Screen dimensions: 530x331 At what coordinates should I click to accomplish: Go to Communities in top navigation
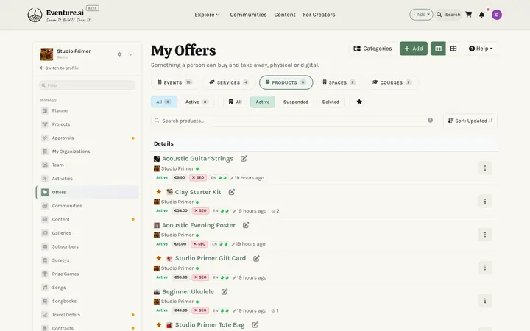tap(248, 15)
